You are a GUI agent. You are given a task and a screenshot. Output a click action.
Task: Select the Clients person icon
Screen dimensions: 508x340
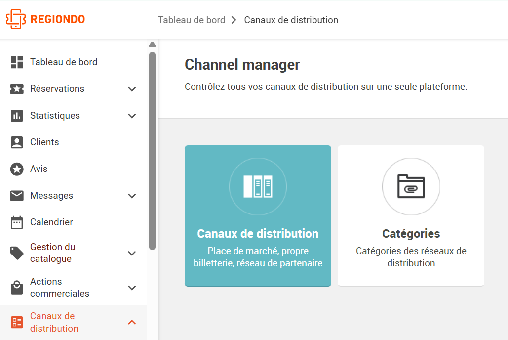point(17,142)
